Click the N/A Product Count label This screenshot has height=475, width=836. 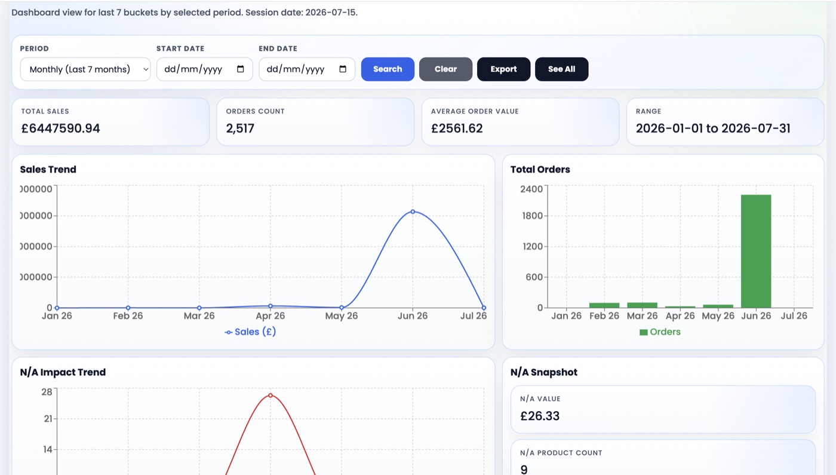coord(561,453)
